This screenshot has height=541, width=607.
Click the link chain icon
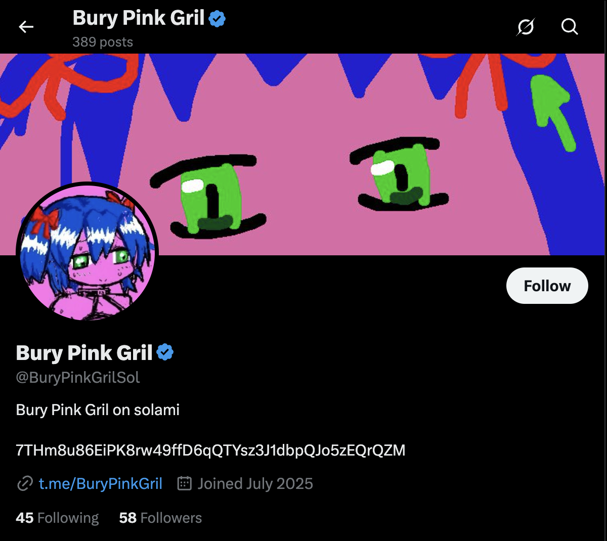[x=25, y=484]
